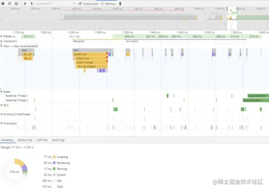Collapse the Chrome_ChildIOThread track
The width and height of the screenshot is (269, 191).
[x=1, y=114]
